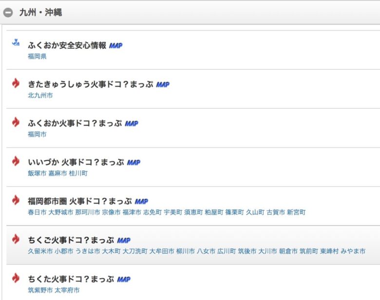
Task: Click flame icon beside ちくた火事ドコ？まっぷ
Action: pyautogui.click(x=16, y=278)
